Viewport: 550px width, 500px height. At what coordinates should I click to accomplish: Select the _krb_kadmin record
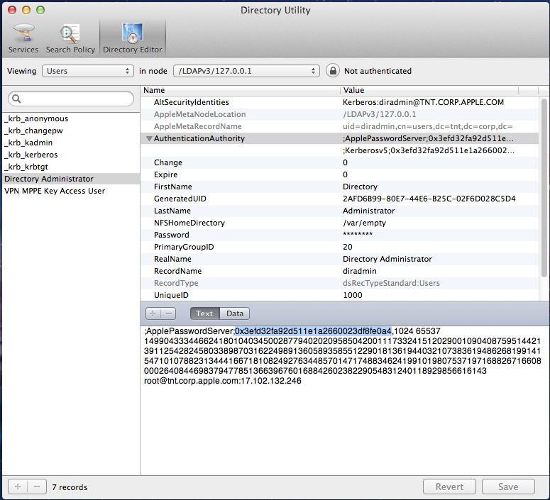71,143
